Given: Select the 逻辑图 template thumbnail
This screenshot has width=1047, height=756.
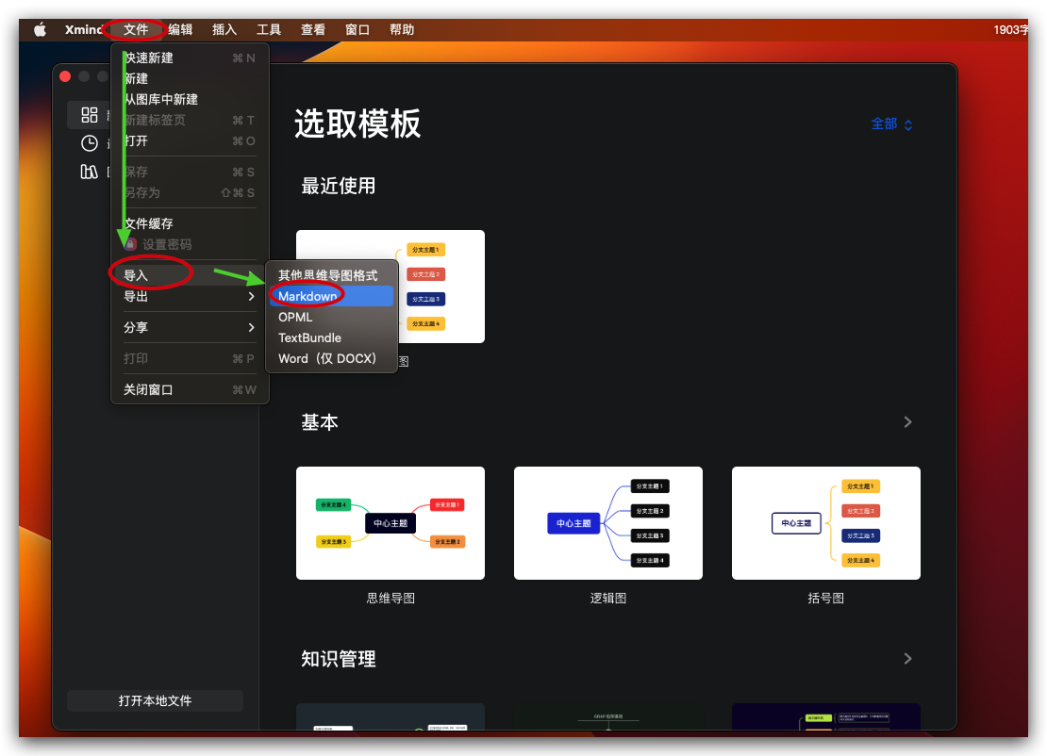Looking at the screenshot, I should point(608,523).
